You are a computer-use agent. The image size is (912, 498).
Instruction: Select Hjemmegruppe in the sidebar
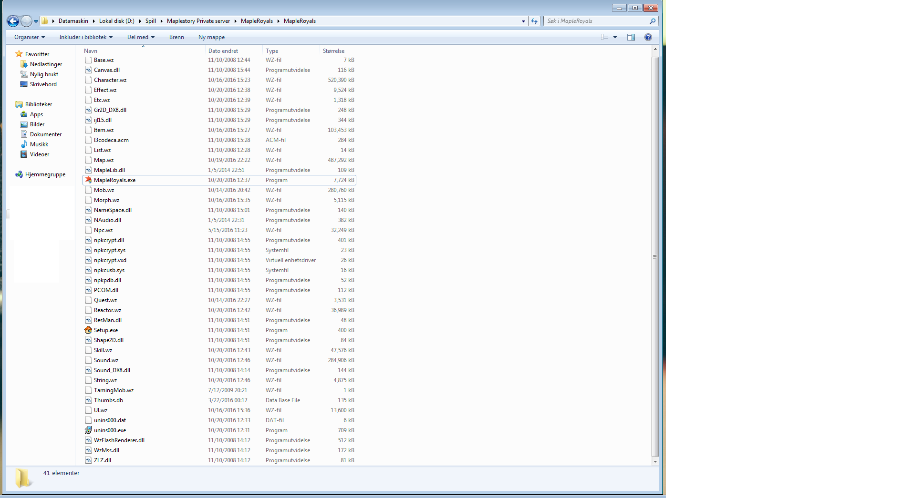(45, 174)
